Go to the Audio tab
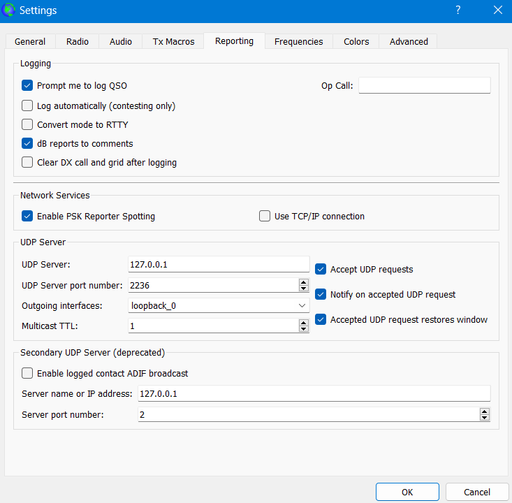 point(120,41)
